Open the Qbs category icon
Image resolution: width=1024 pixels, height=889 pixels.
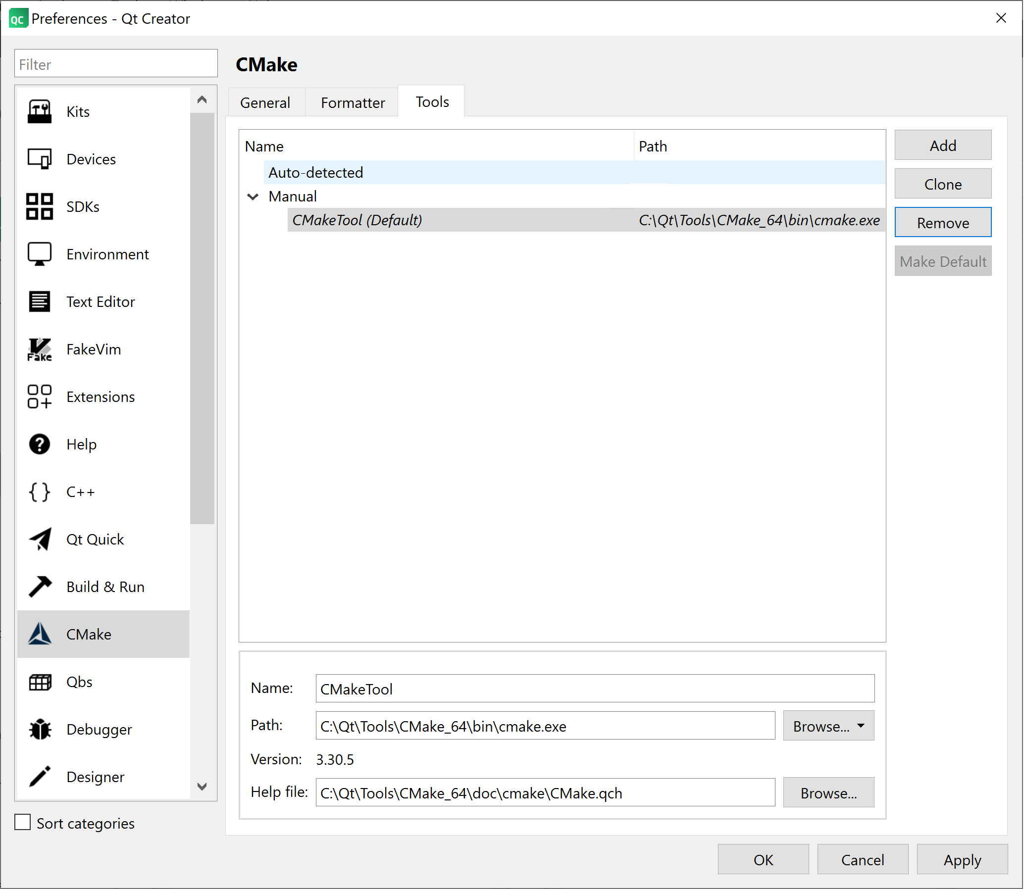coord(39,682)
